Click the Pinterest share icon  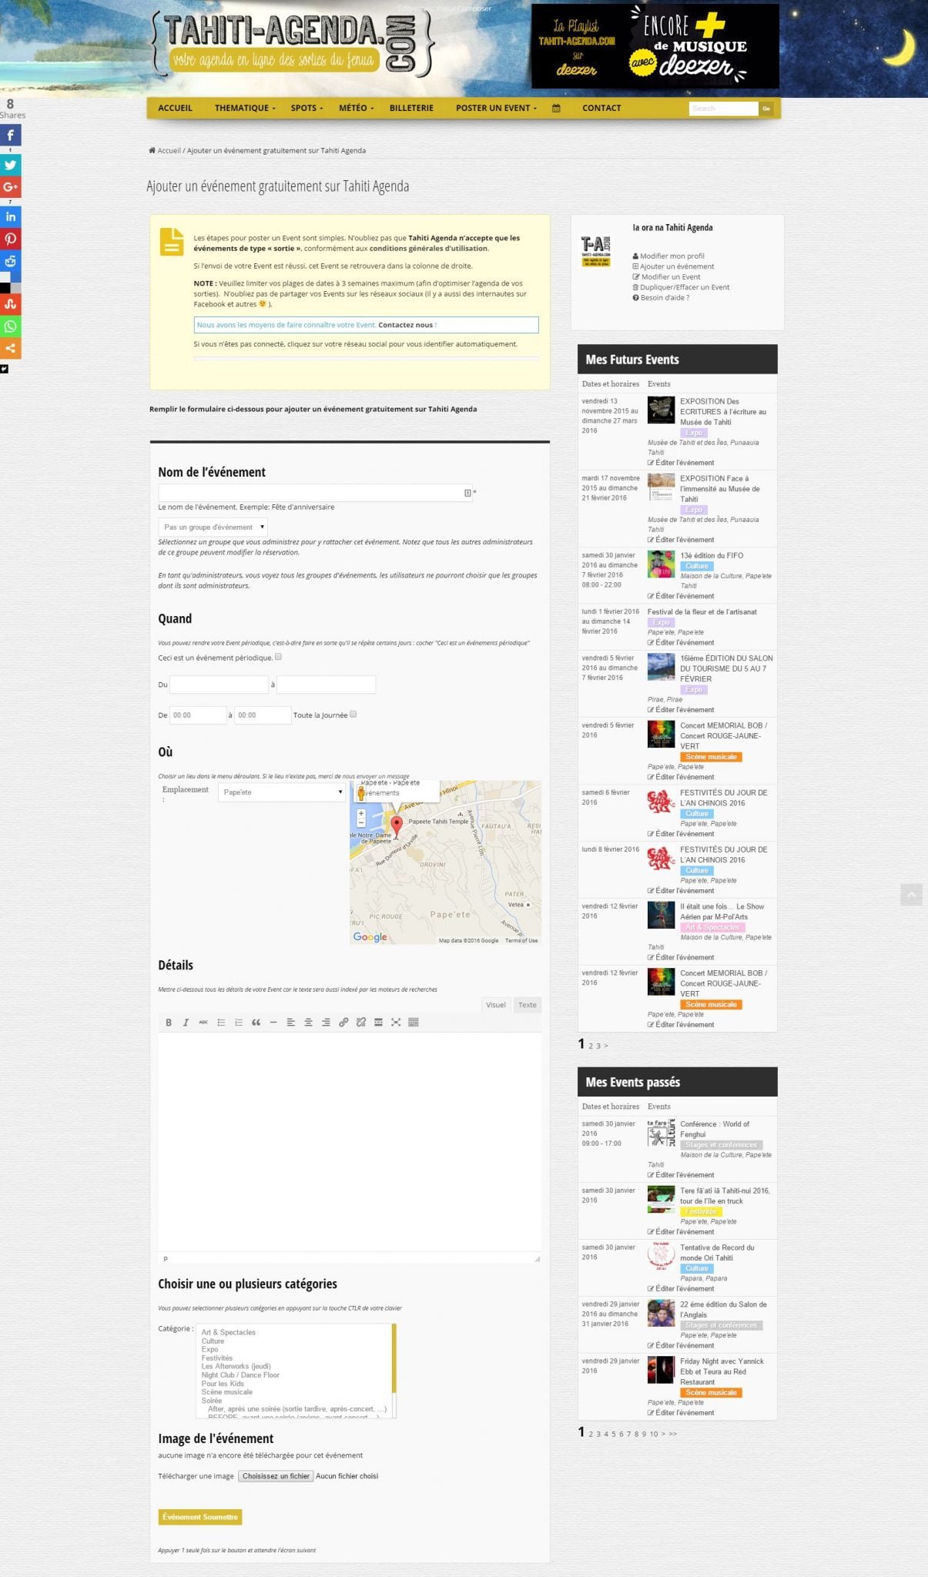pos(10,239)
